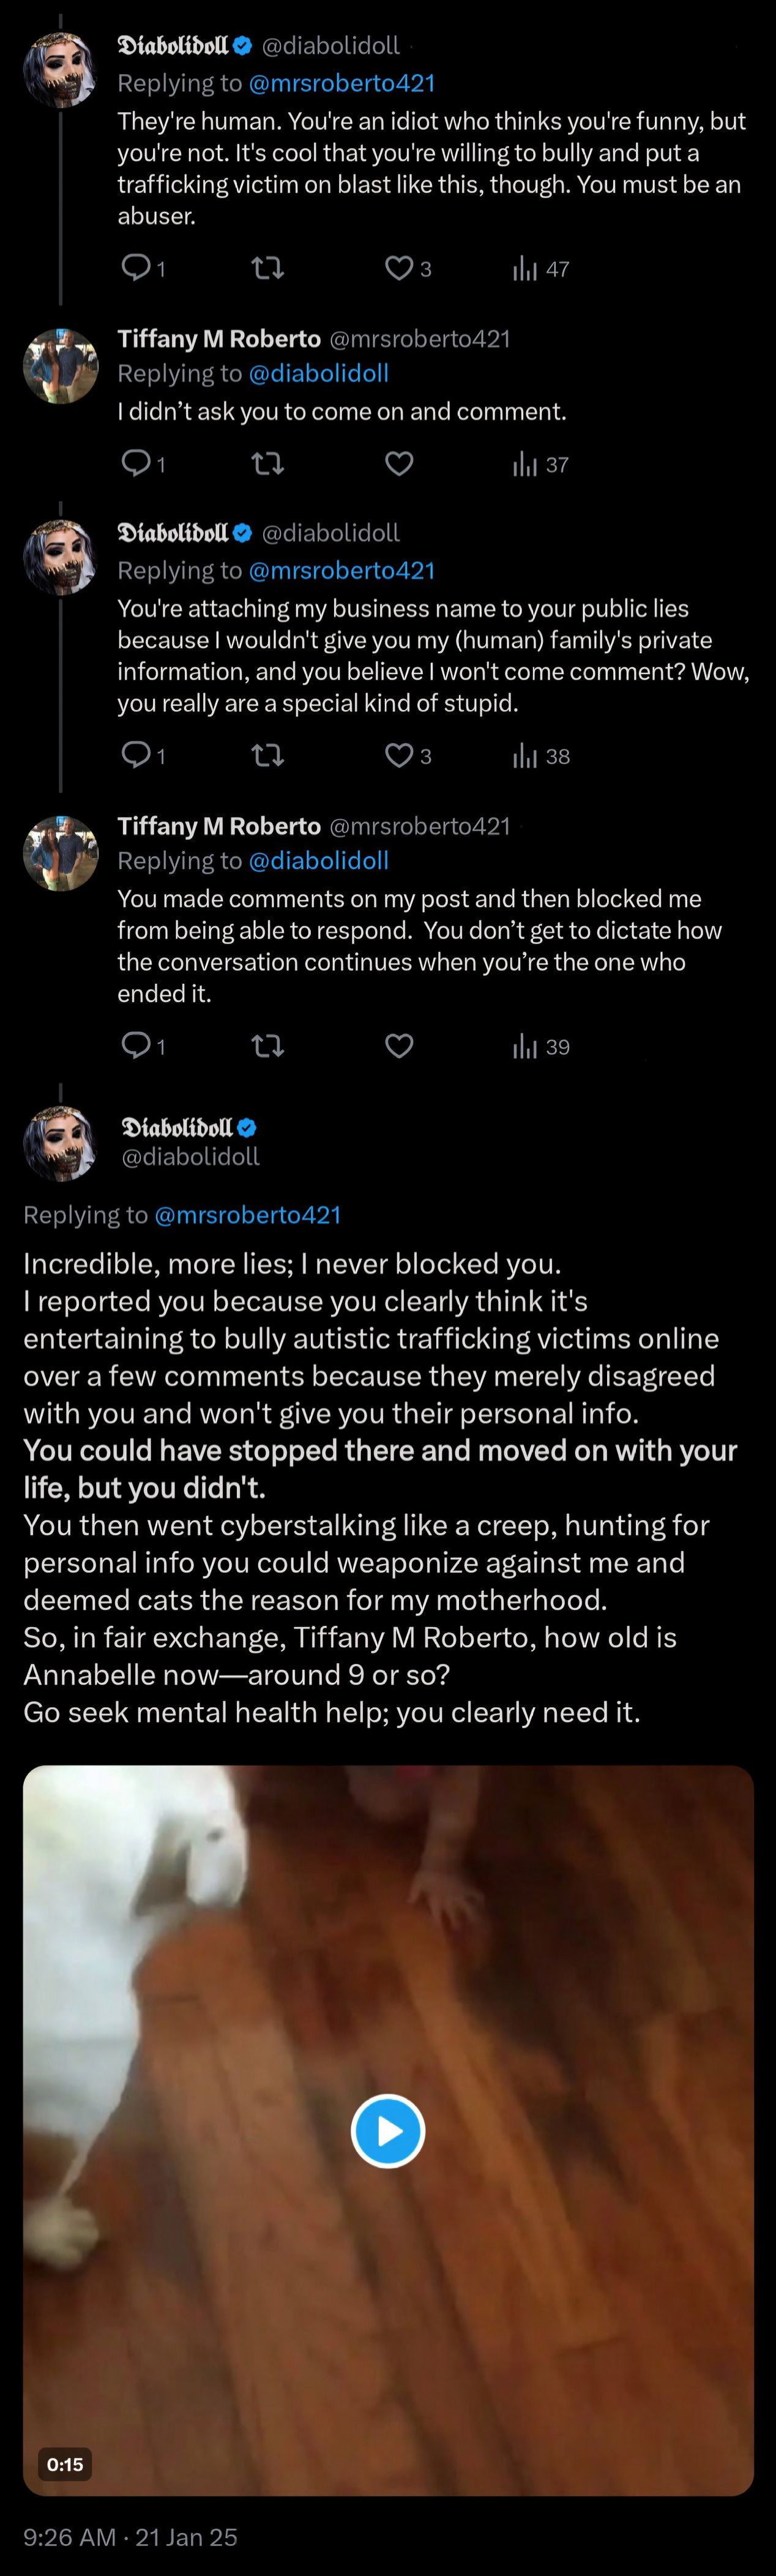This screenshot has height=2576, width=776.
Task: Open @mrsroberto421 link in first reply
Action: pos(341,83)
